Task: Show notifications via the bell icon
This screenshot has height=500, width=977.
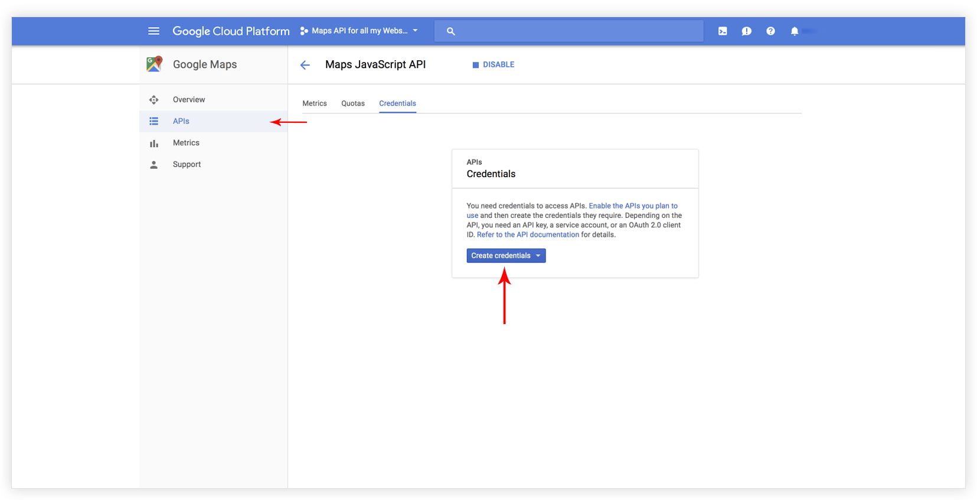Action: tap(795, 31)
